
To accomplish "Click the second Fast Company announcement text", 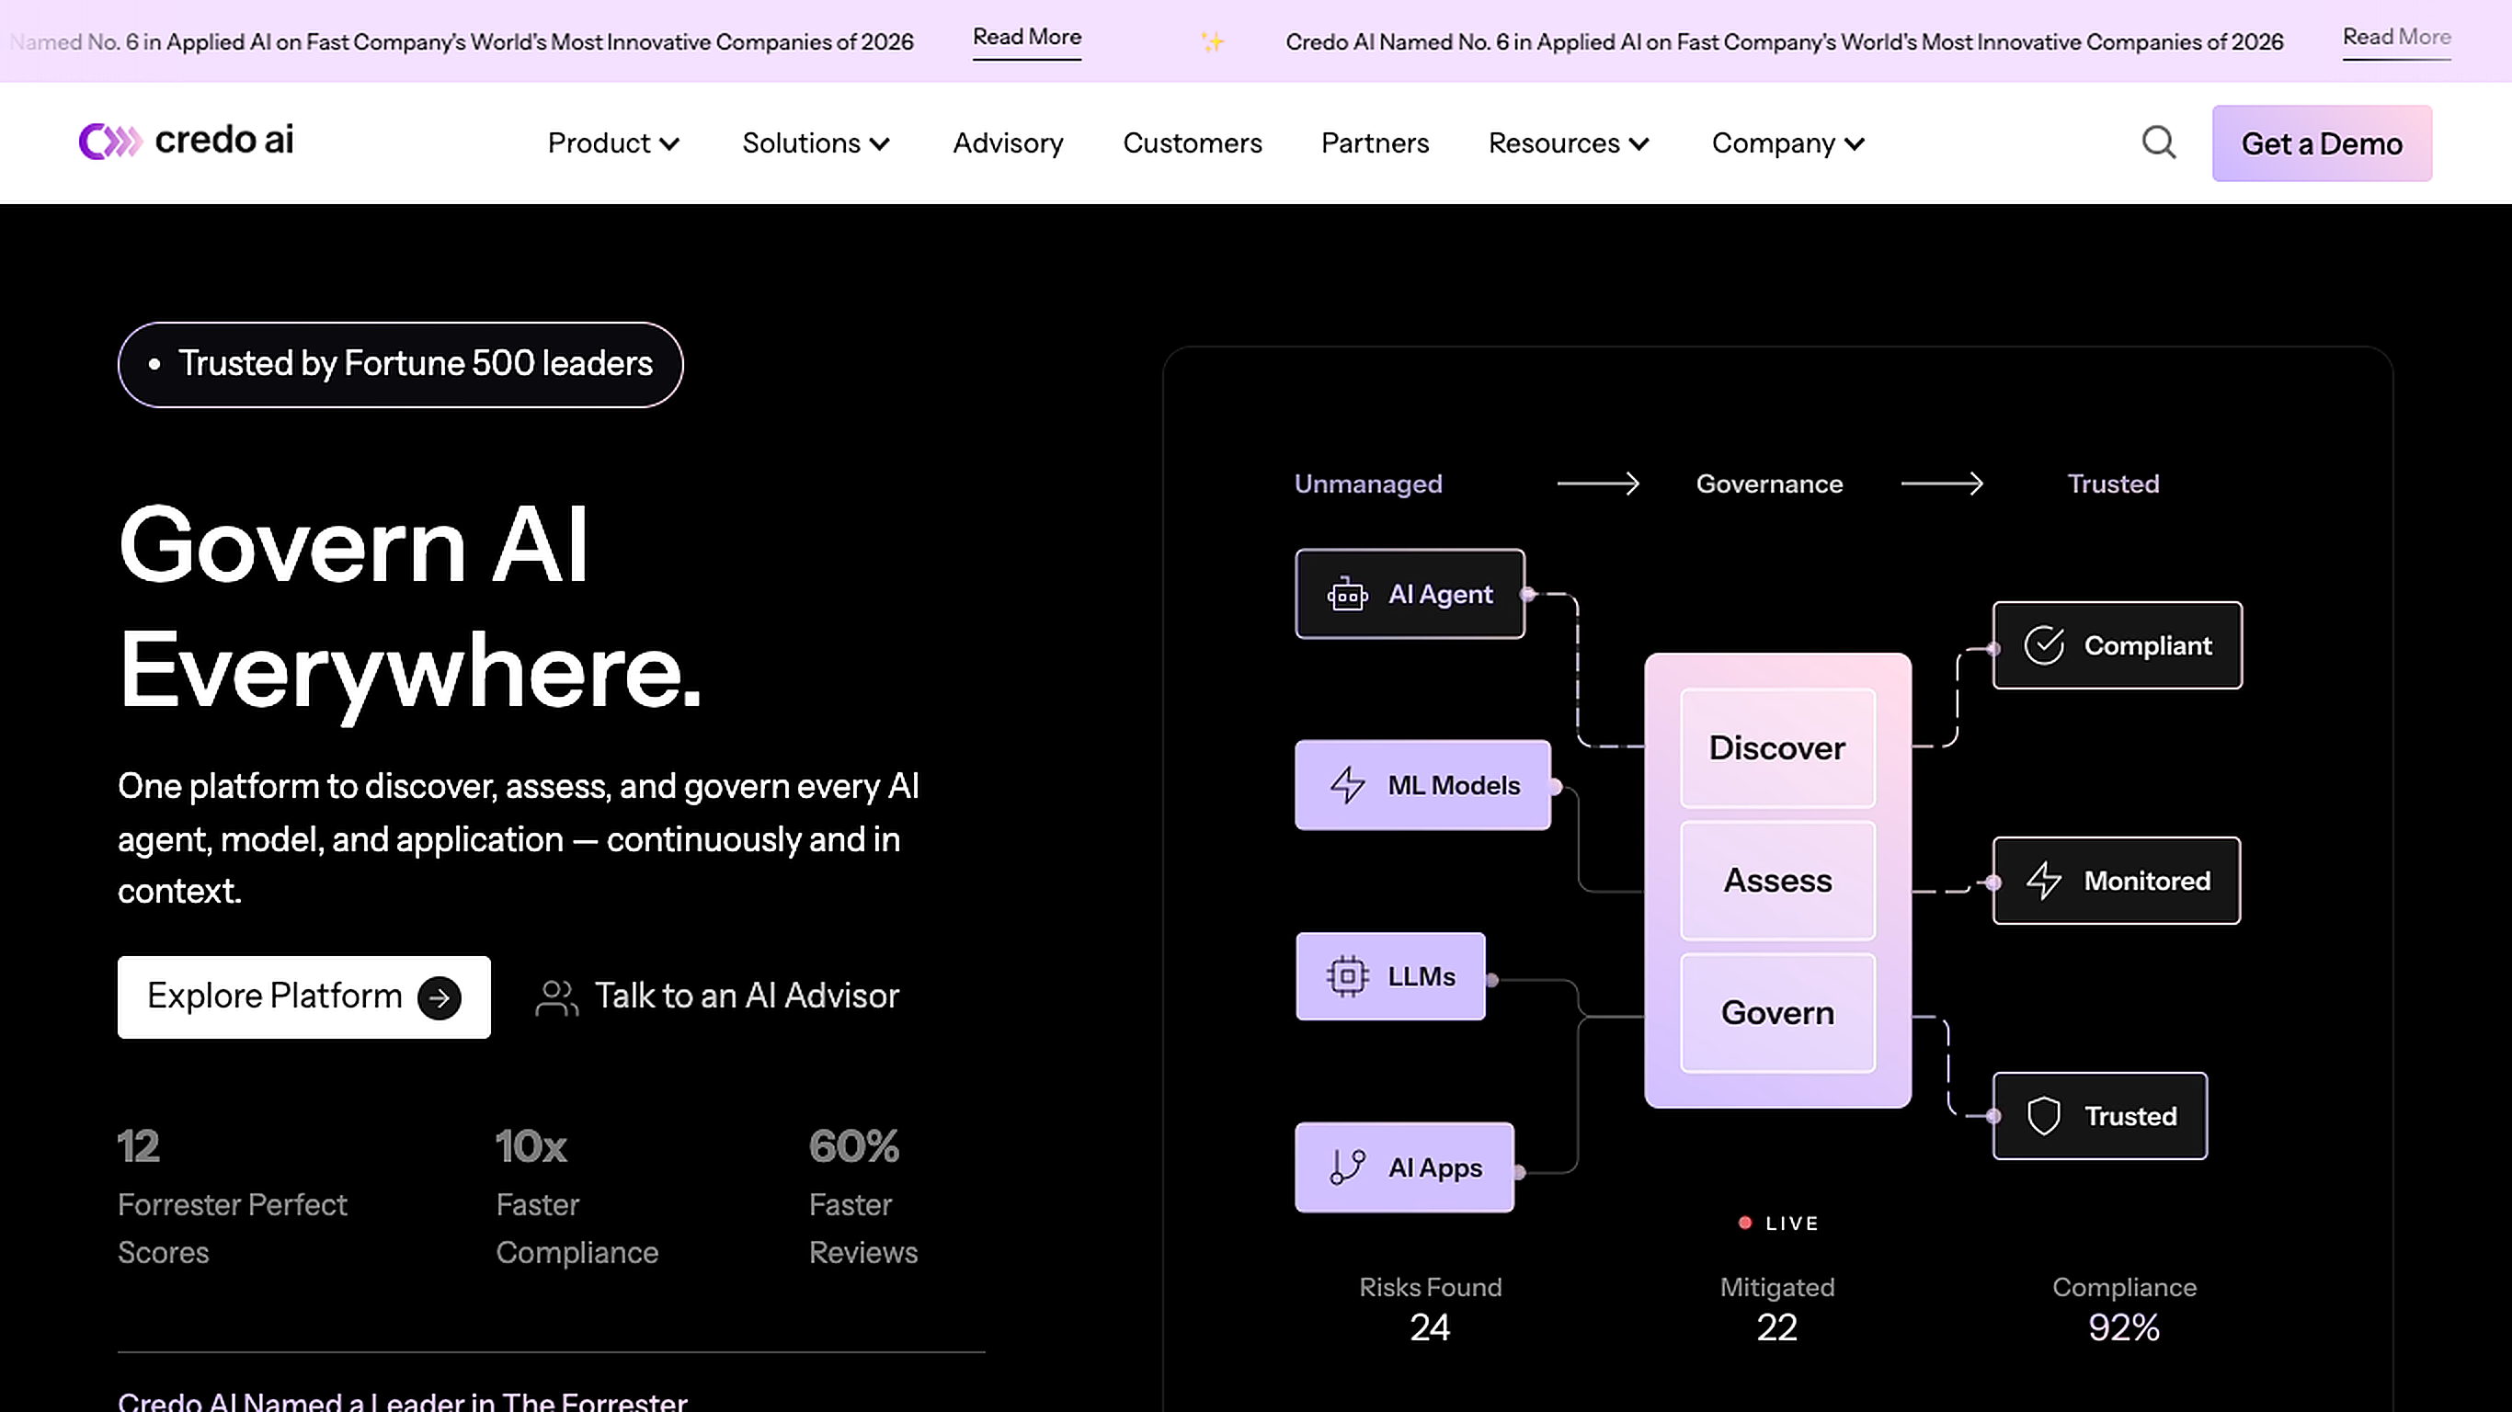I will click(1785, 42).
